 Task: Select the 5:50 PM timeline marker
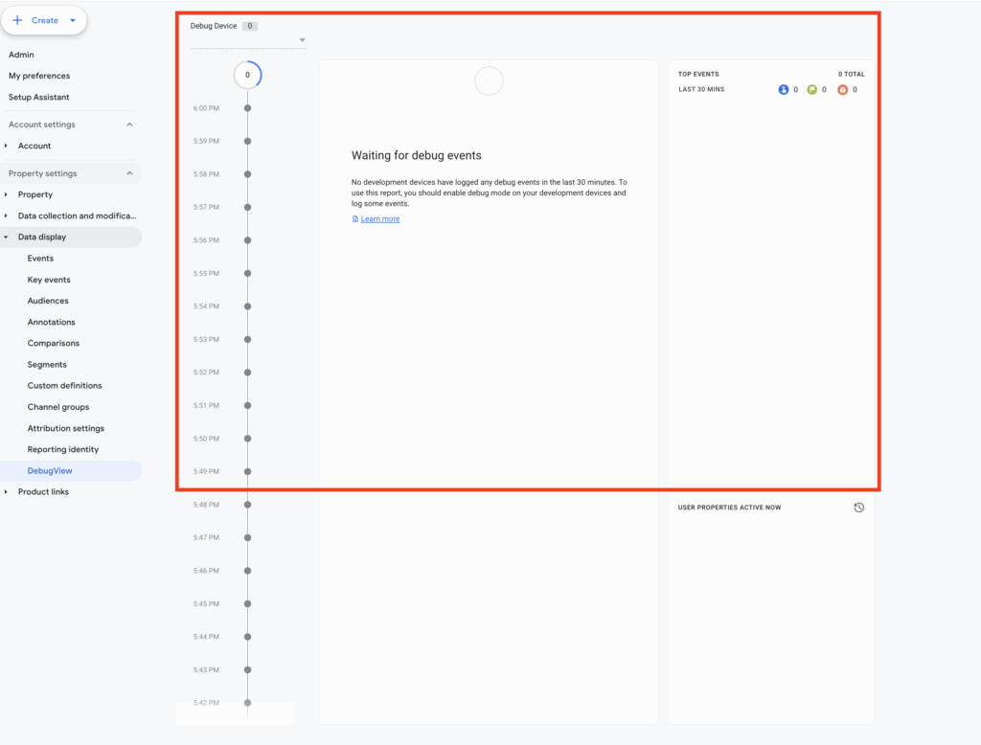pos(248,439)
